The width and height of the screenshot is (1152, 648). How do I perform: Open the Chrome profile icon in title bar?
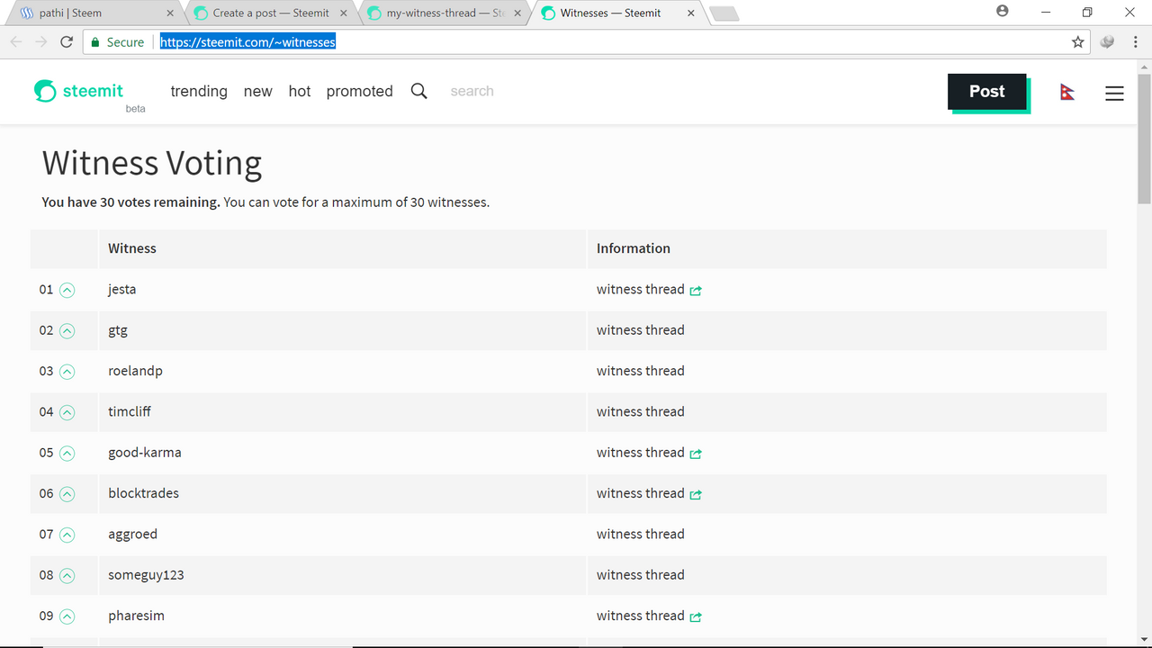1003,12
